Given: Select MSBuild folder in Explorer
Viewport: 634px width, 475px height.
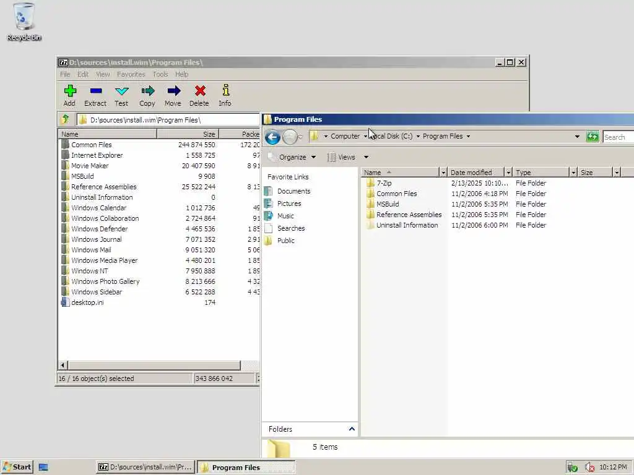Looking at the screenshot, I should coord(388,204).
